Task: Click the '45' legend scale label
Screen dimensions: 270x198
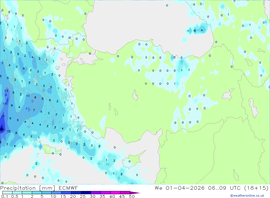Action: pos(122,196)
